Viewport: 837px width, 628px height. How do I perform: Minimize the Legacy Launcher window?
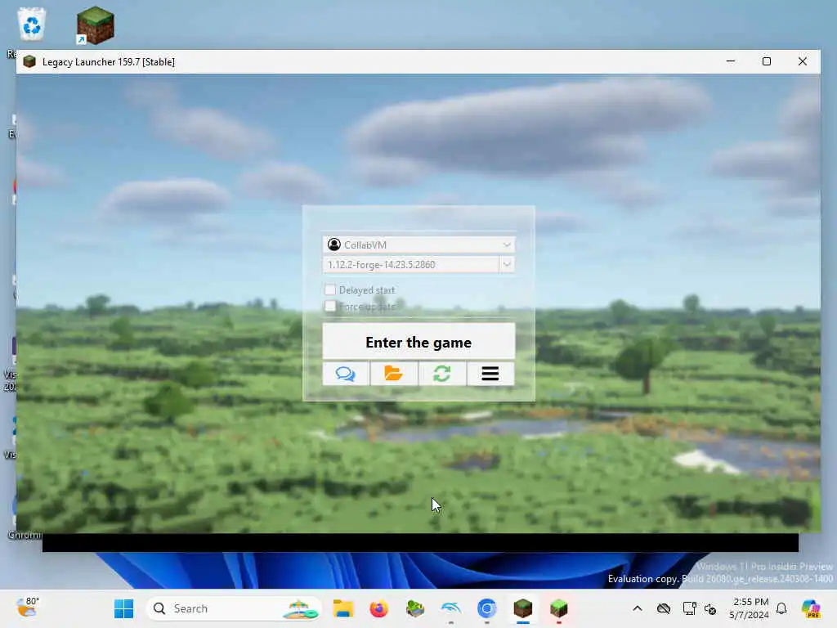[x=731, y=61]
